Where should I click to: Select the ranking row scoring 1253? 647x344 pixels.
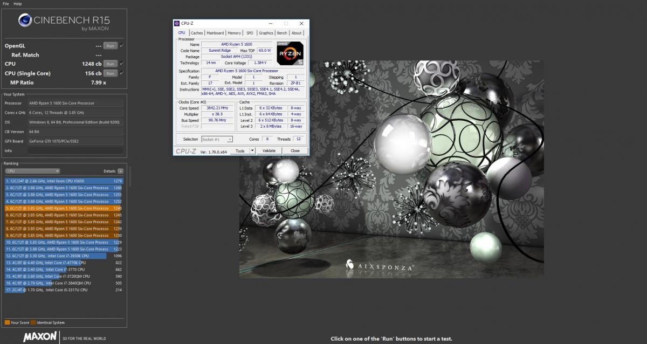pos(64,195)
